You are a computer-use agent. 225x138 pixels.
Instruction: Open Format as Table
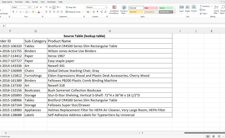124,10
